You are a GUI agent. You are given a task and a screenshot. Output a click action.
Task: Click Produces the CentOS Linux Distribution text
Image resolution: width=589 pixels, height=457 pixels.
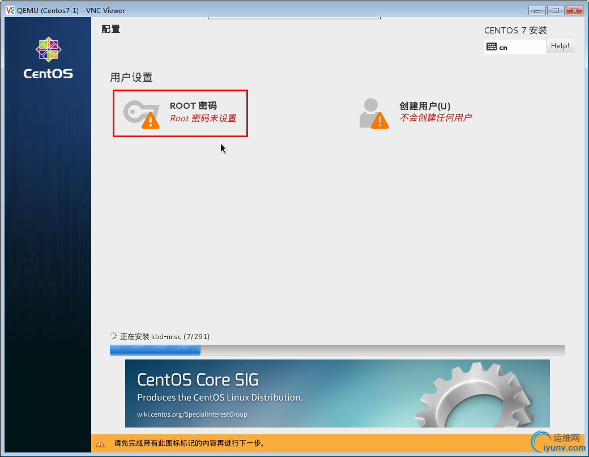pyautogui.click(x=220, y=397)
